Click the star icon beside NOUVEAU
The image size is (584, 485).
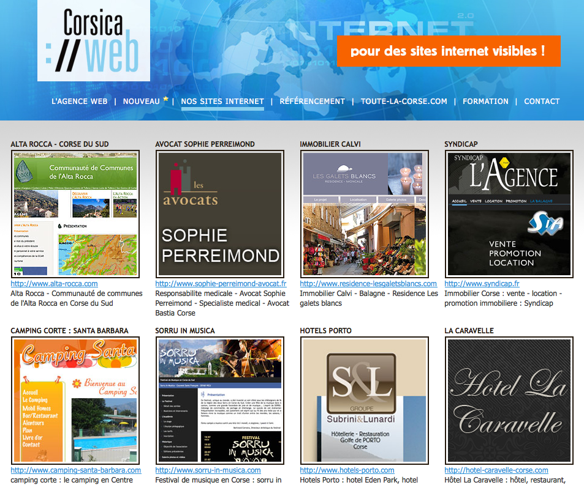pyautogui.click(x=165, y=98)
